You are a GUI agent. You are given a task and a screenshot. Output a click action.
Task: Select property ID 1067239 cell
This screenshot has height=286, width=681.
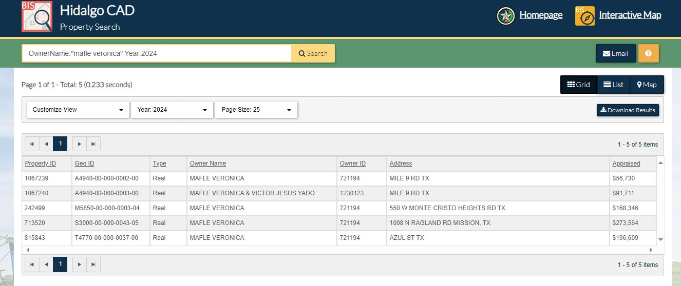47,178
